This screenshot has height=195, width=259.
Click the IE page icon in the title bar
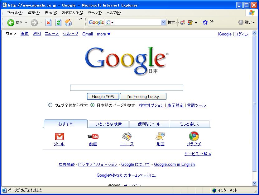point(4,5)
